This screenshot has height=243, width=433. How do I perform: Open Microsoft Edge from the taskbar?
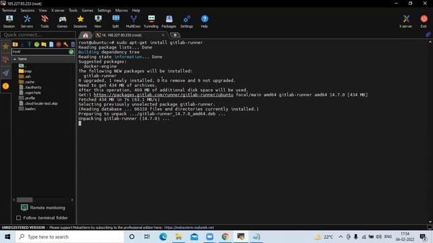click(x=163, y=237)
